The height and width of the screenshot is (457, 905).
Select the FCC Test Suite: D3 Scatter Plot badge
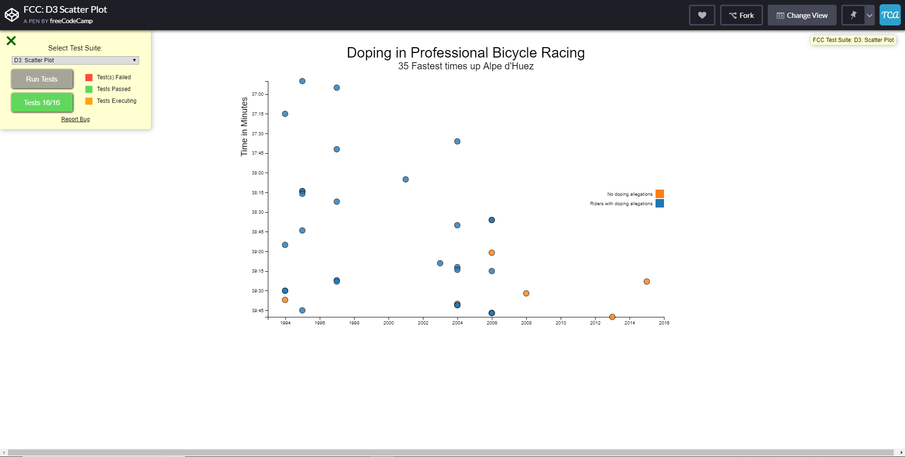(853, 40)
